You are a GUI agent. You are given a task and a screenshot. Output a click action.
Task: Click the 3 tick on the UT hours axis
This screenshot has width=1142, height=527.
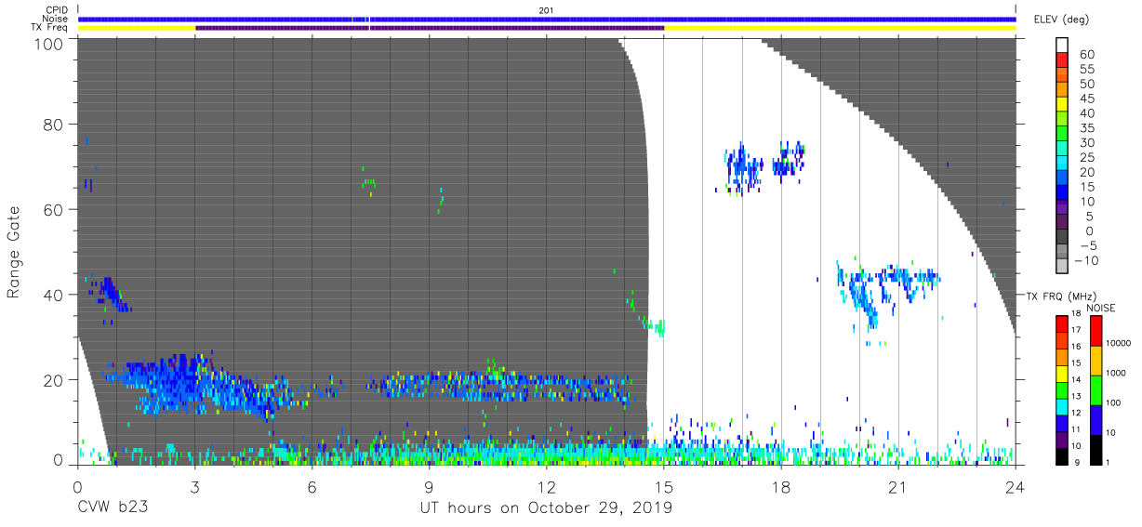coord(194,488)
